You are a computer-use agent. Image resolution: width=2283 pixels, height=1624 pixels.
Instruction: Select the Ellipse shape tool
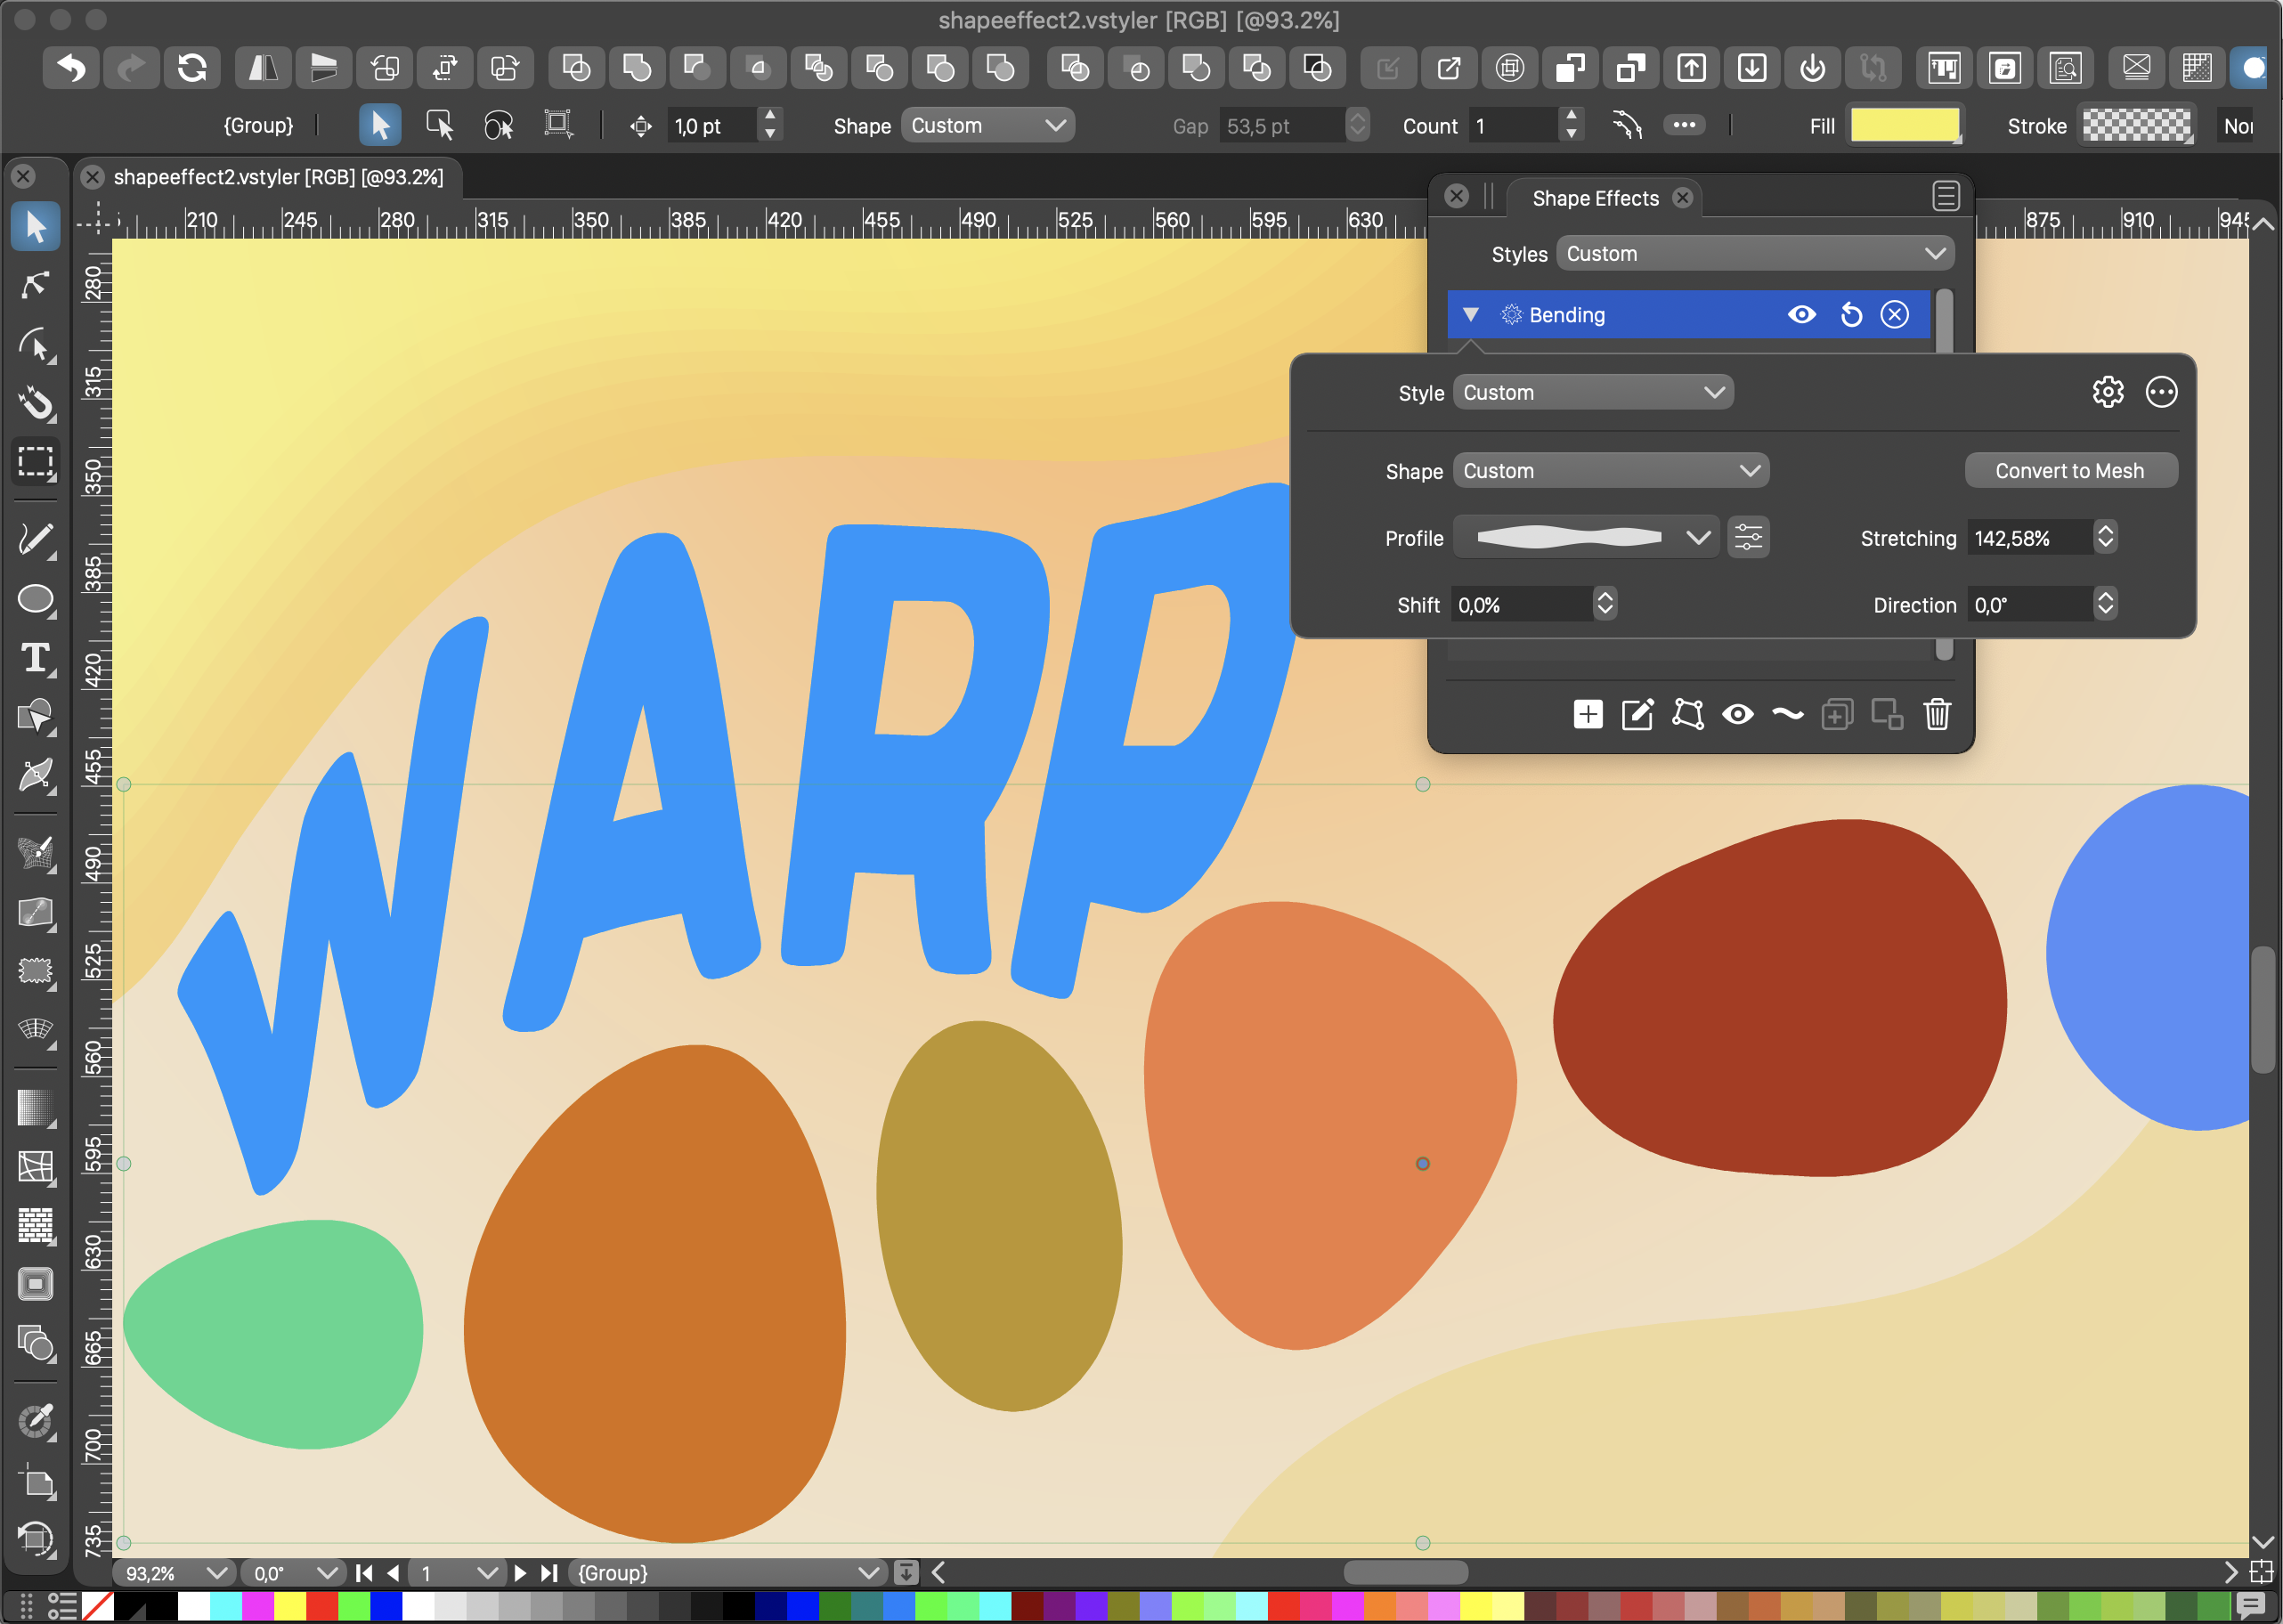(36, 600)
